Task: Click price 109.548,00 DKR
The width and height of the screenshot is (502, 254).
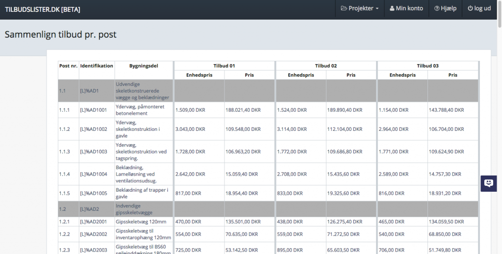Action: coord(243,129)
